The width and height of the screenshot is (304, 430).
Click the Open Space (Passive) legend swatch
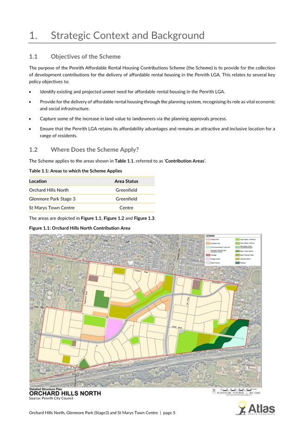tap(238, 240)
